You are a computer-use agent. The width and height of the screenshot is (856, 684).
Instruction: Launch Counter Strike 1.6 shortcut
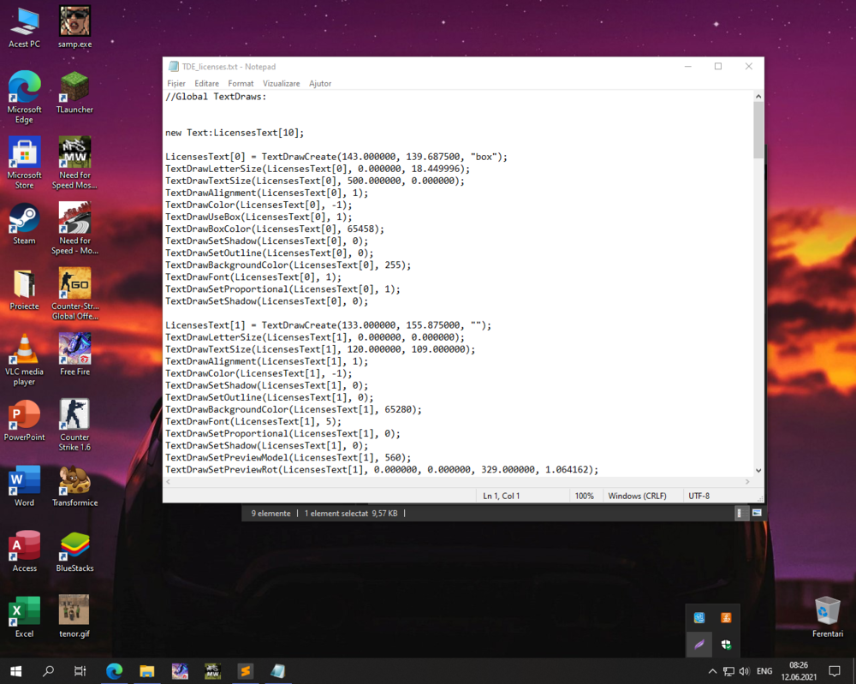74,425
